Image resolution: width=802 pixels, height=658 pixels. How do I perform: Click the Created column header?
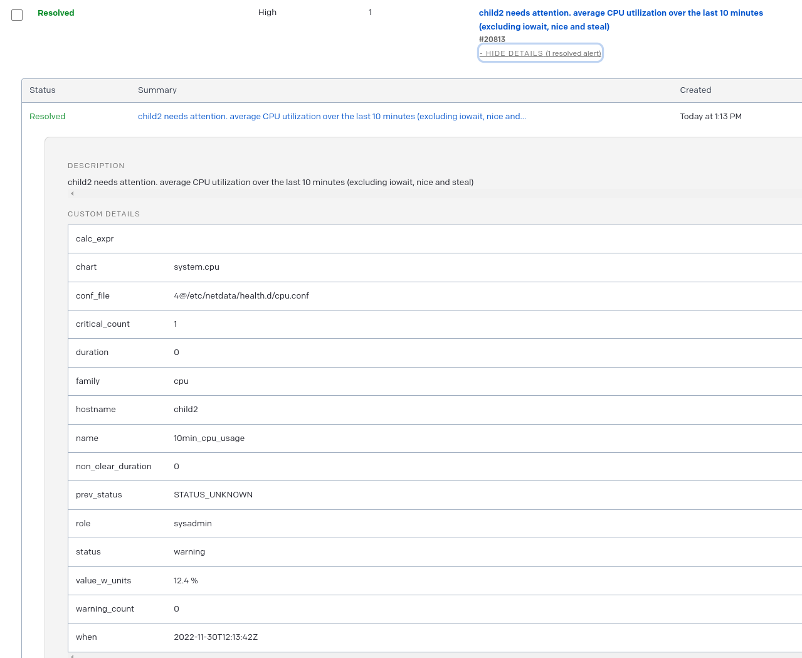tap(695, 90)
